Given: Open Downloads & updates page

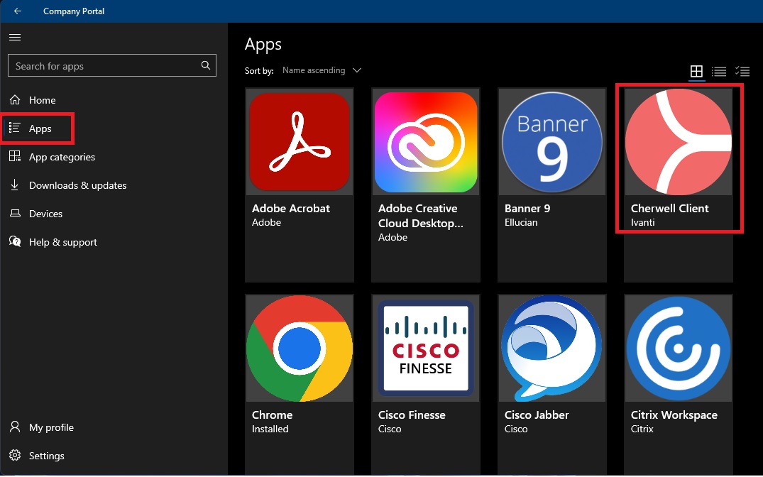Looking at the screenshot, I should (x=77, y=185).
